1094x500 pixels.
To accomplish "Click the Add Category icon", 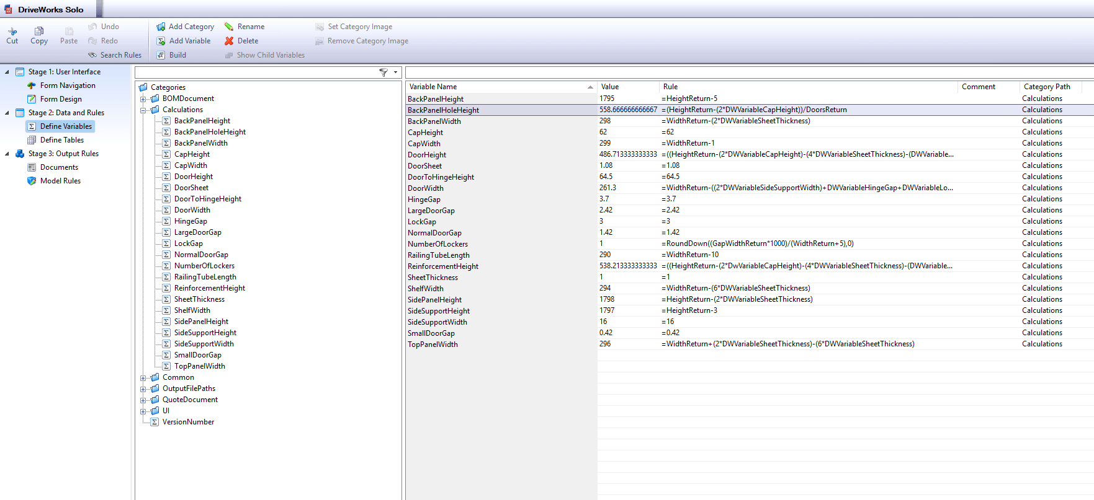I will coord(161,27).
